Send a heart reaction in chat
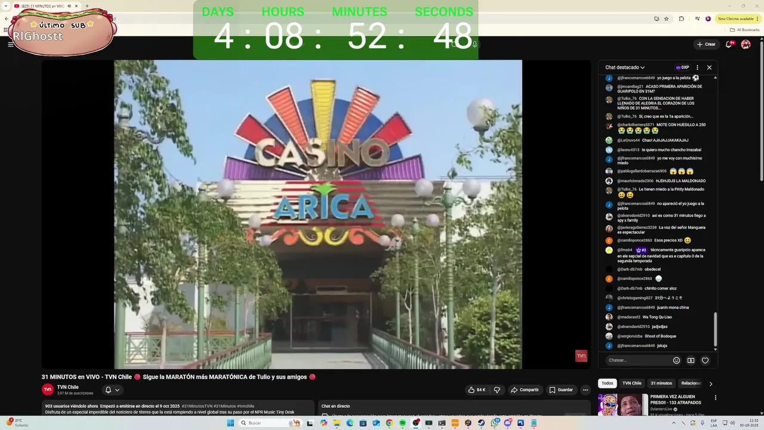764x430 pixels. point(705,360)
